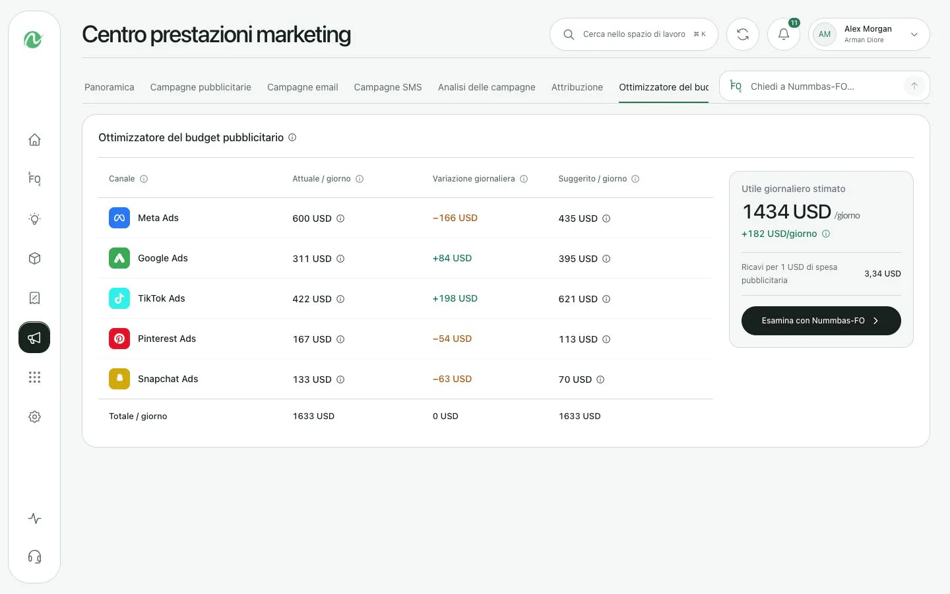950x594 pixels.
Task: Switch to the Attribuzione tab
Action: (577, 87)
